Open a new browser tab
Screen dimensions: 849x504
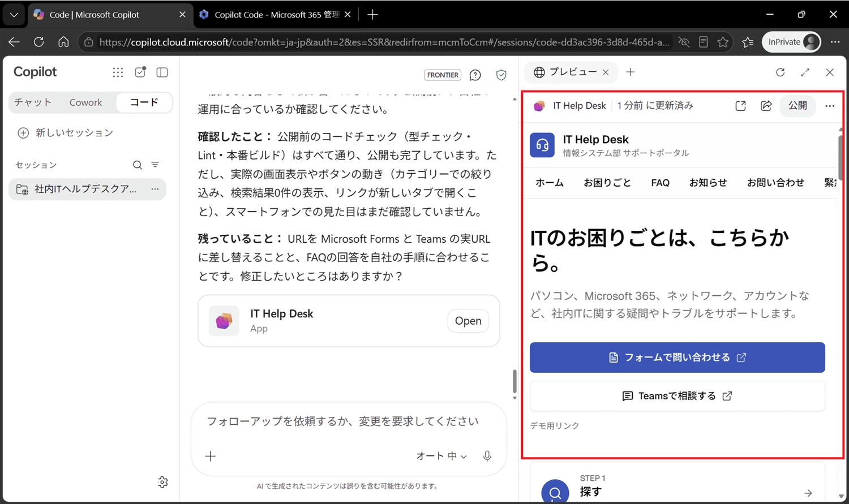tap(372, 15)
